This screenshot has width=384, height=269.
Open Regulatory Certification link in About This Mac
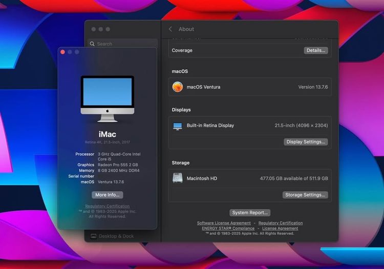coord(108,206)
